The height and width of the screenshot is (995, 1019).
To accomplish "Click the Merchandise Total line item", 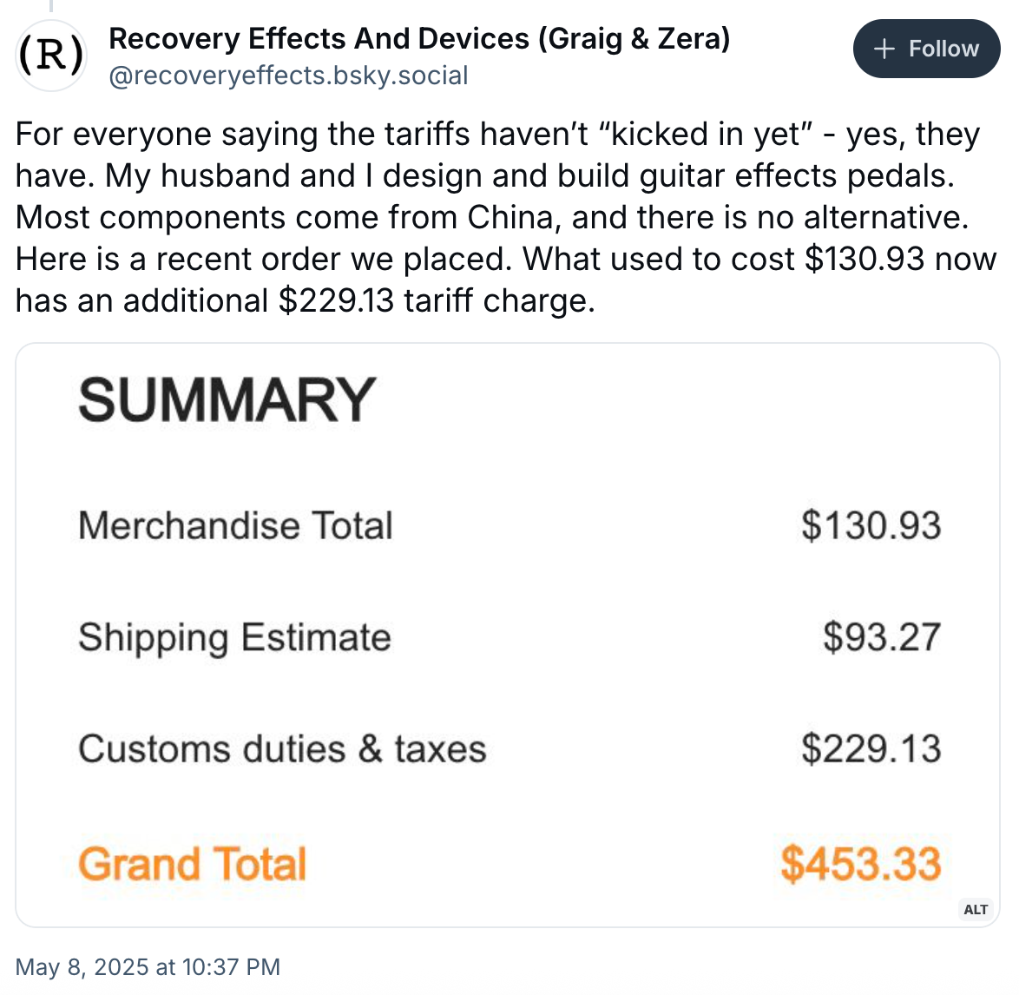I will (x=235, y=524).
